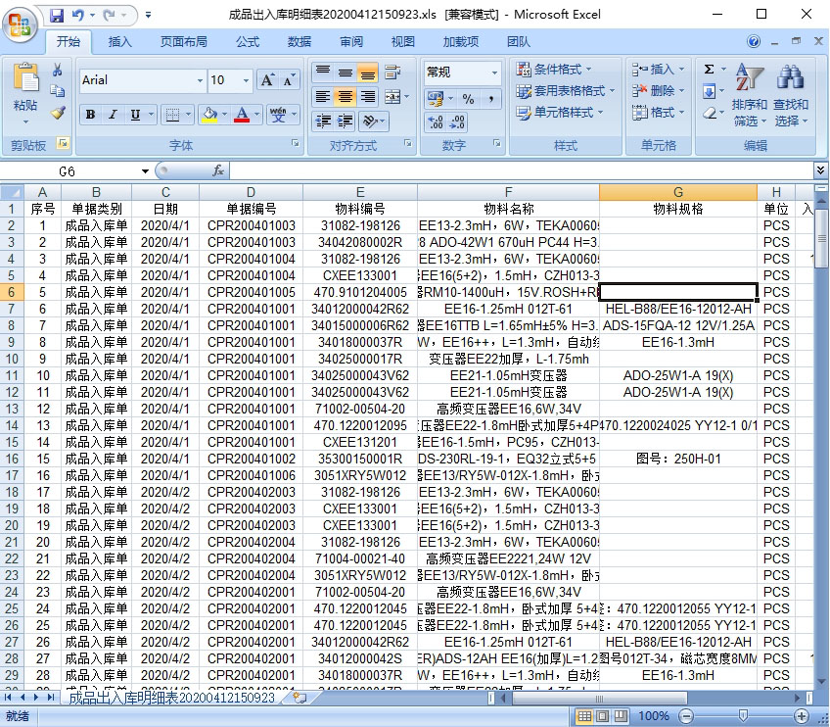The height and width of the screenshot is (727, 830).
Task: Open the Name Box dropdown arrow
Action: (x=146, y=170)
